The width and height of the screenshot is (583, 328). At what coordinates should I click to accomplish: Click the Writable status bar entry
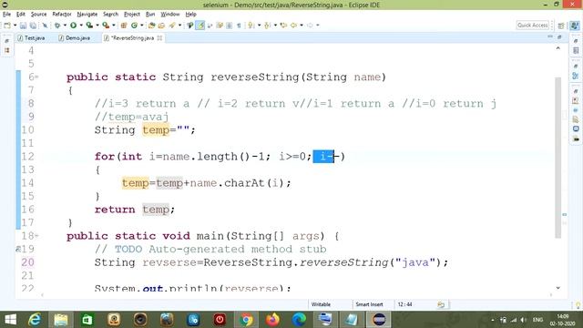321,304
